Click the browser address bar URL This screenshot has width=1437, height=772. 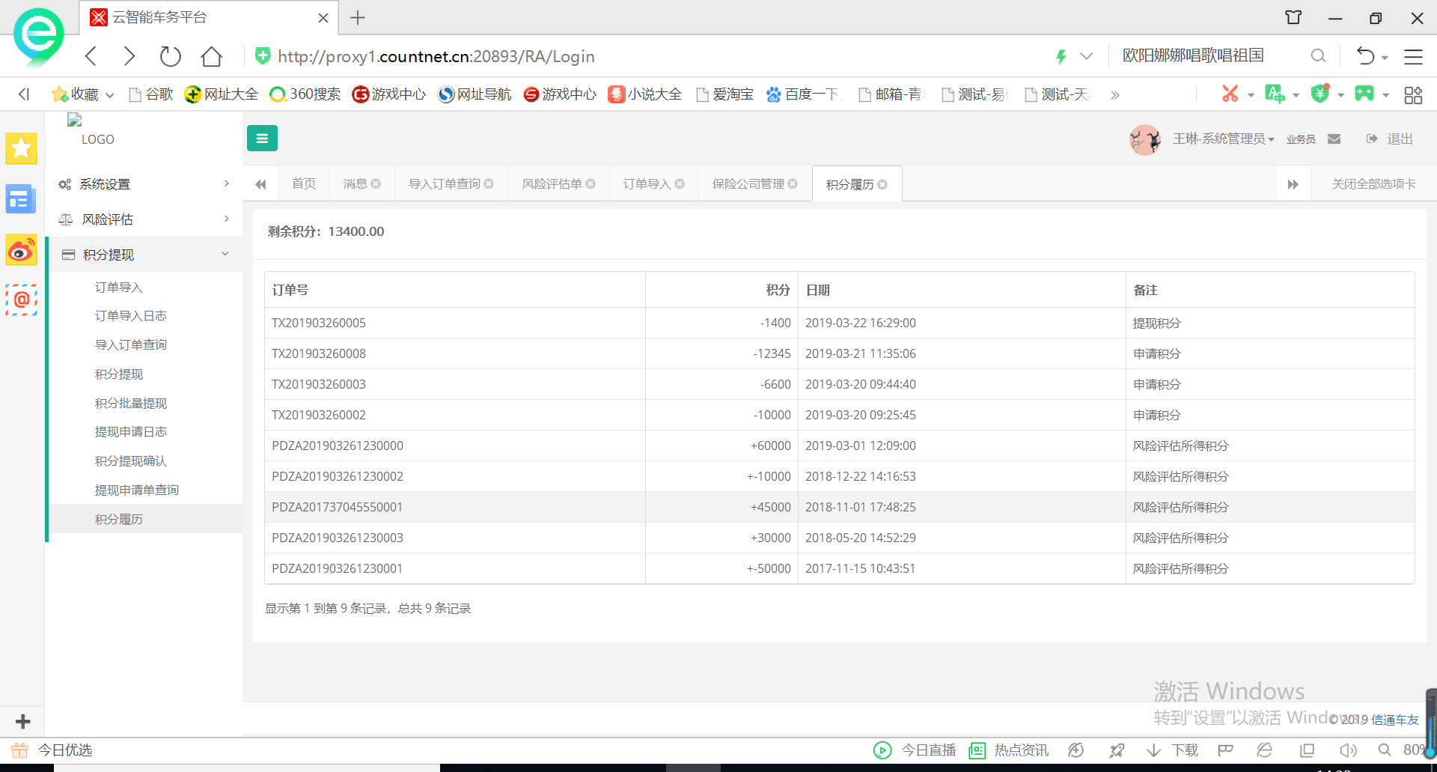436,57
